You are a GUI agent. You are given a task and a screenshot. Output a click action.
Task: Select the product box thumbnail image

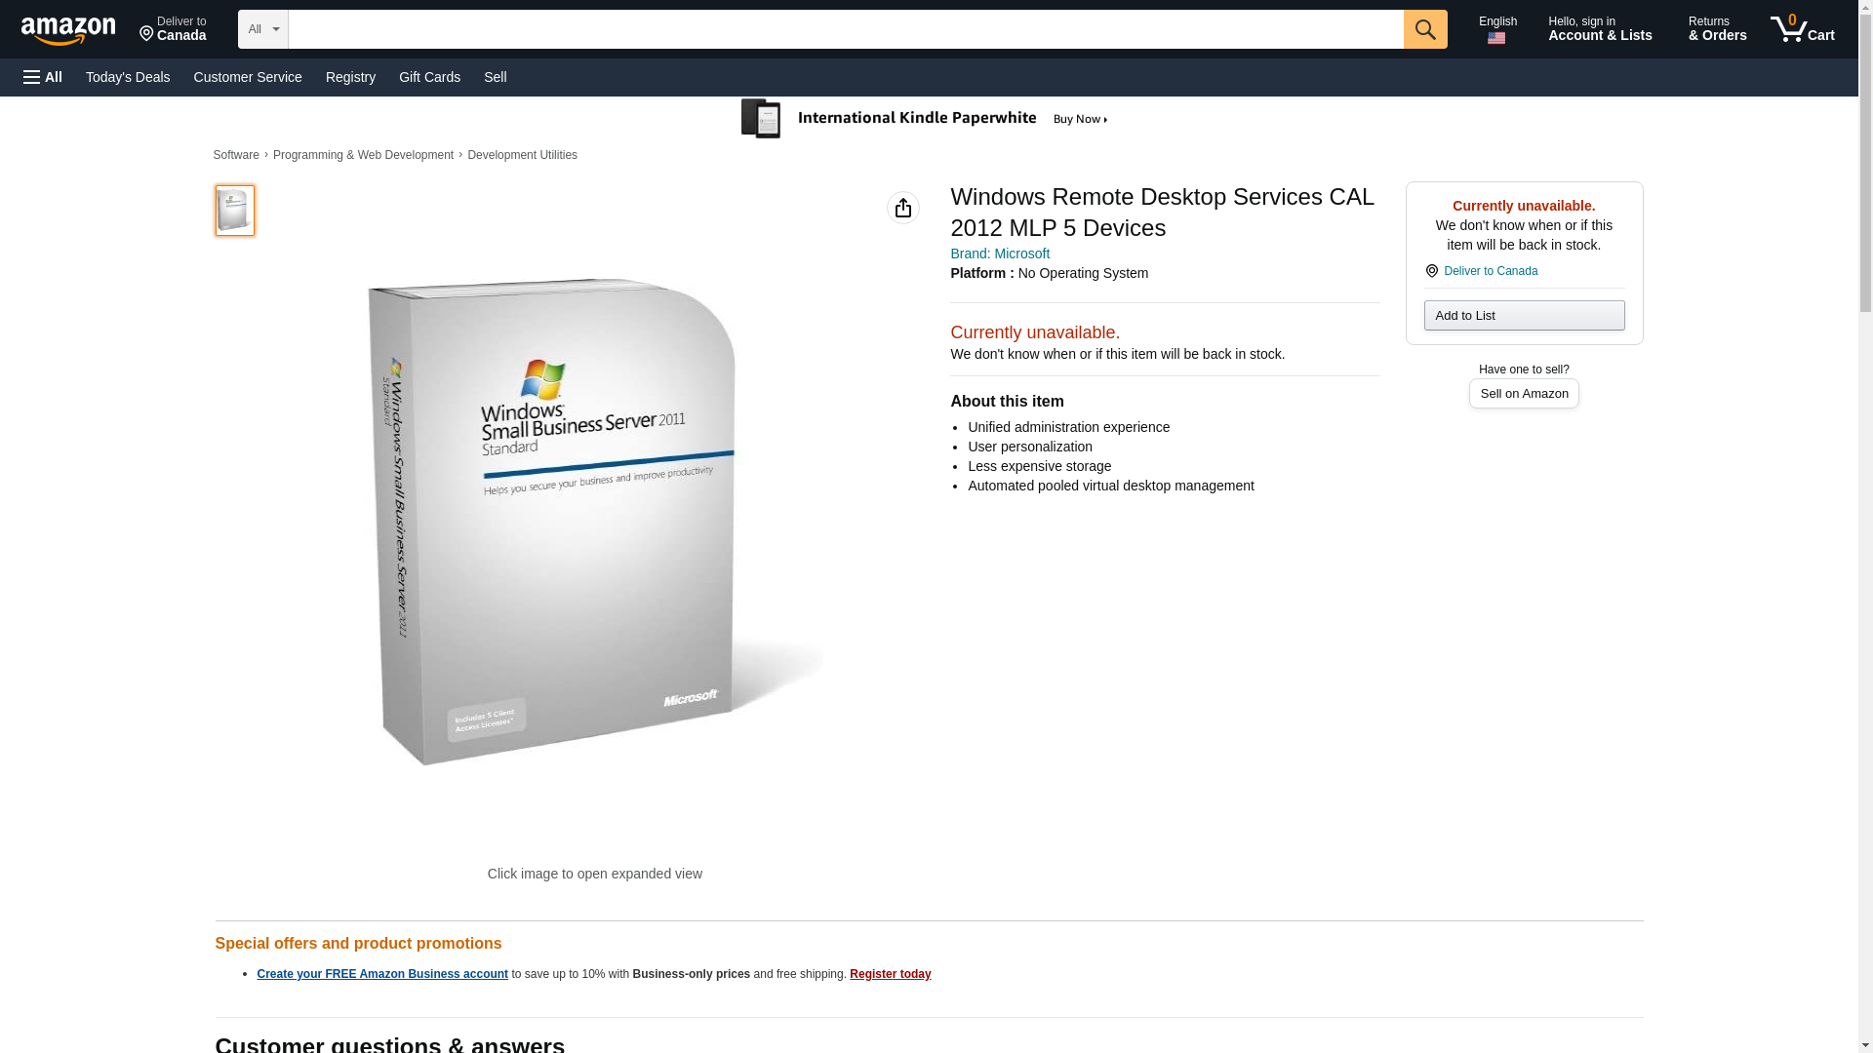(234, 211)
